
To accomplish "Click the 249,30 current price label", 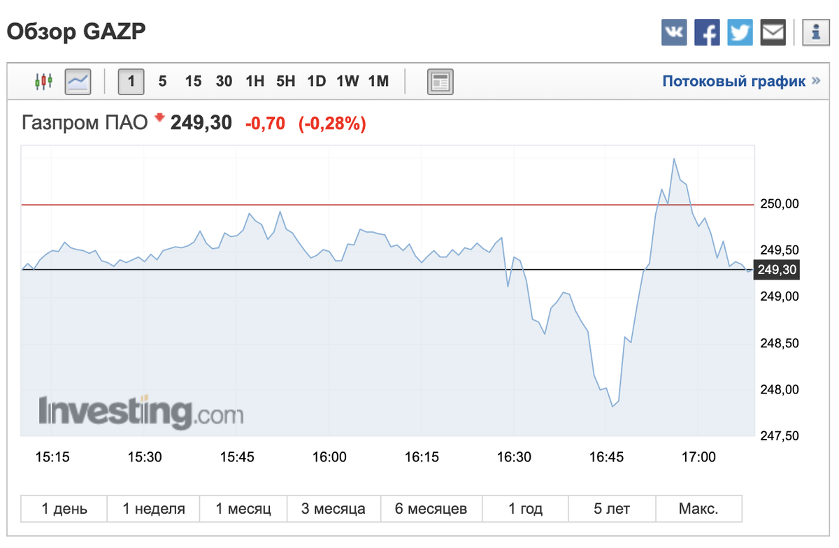I will click(777, 270).
